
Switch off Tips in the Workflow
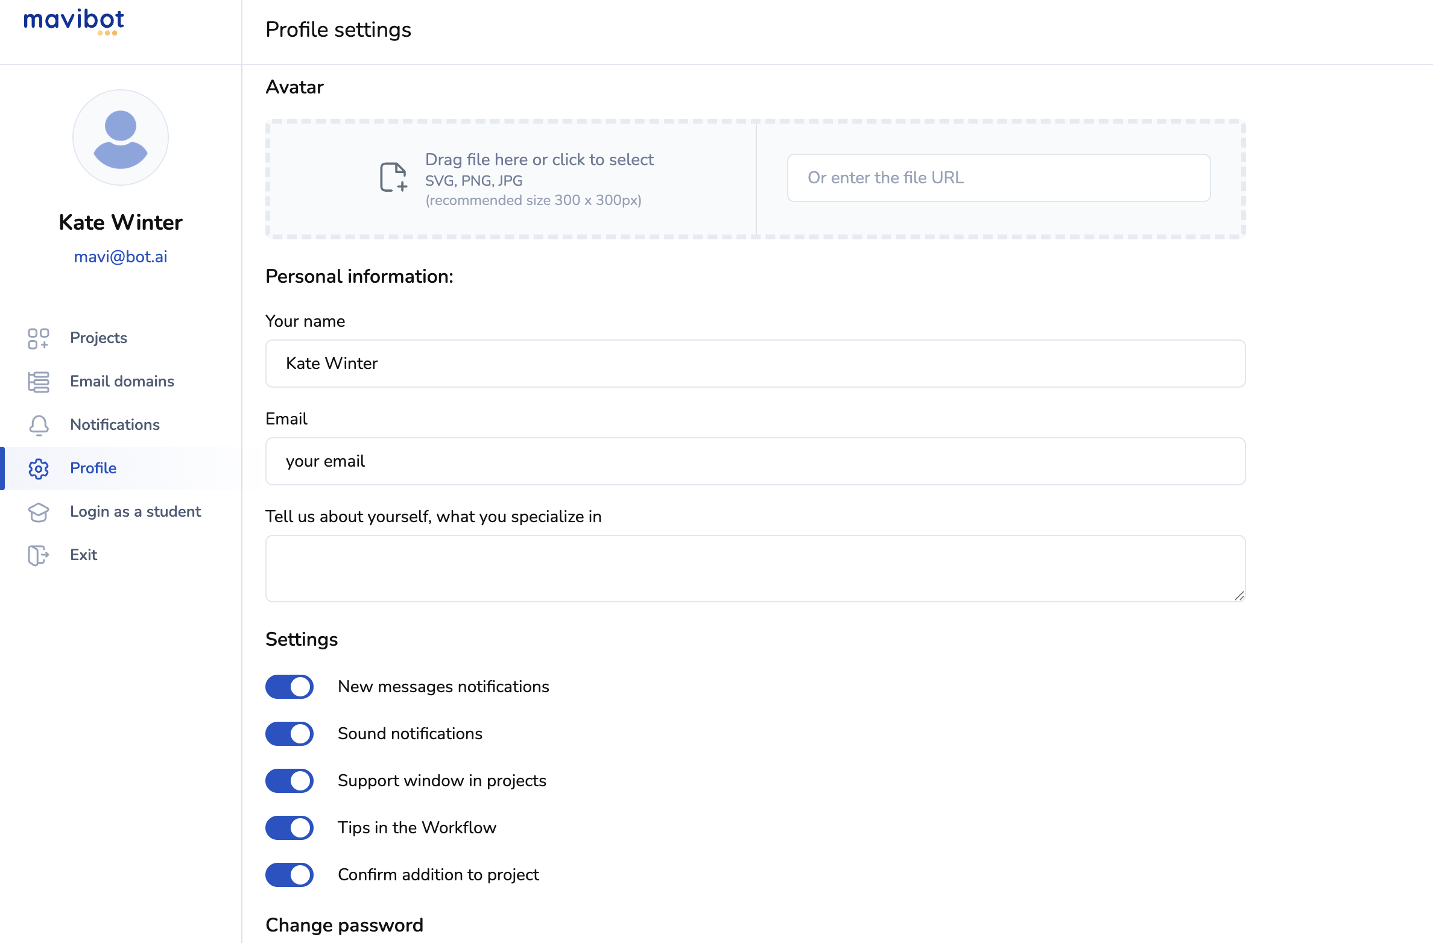(289, 828)
